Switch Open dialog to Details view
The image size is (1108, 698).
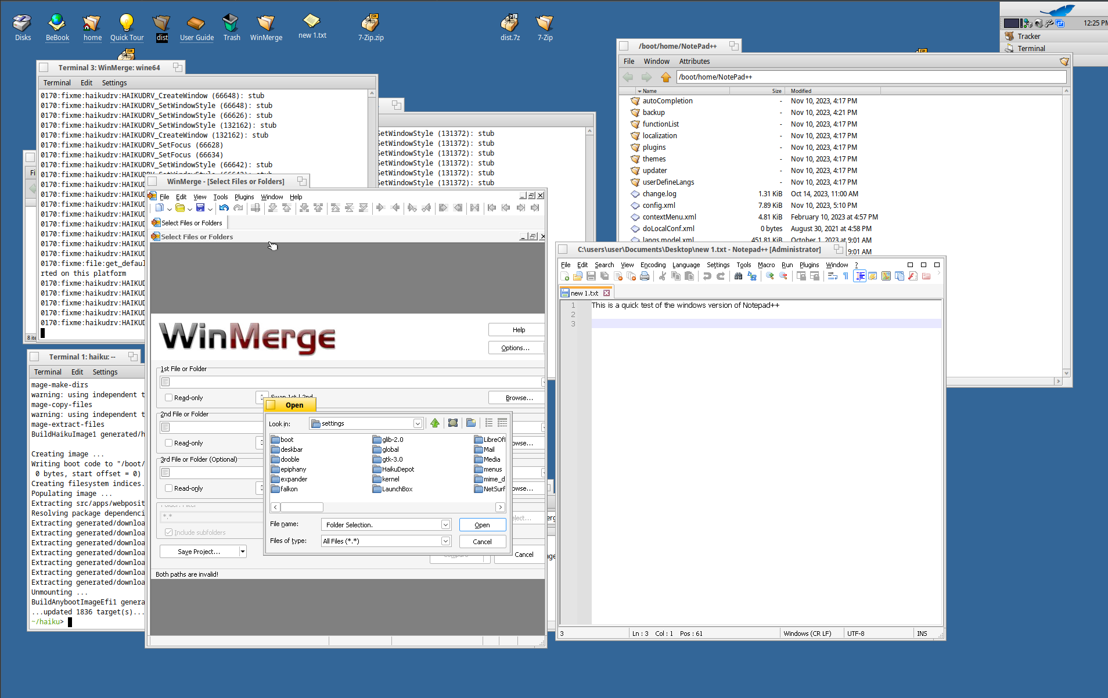(x=502, y=423)
